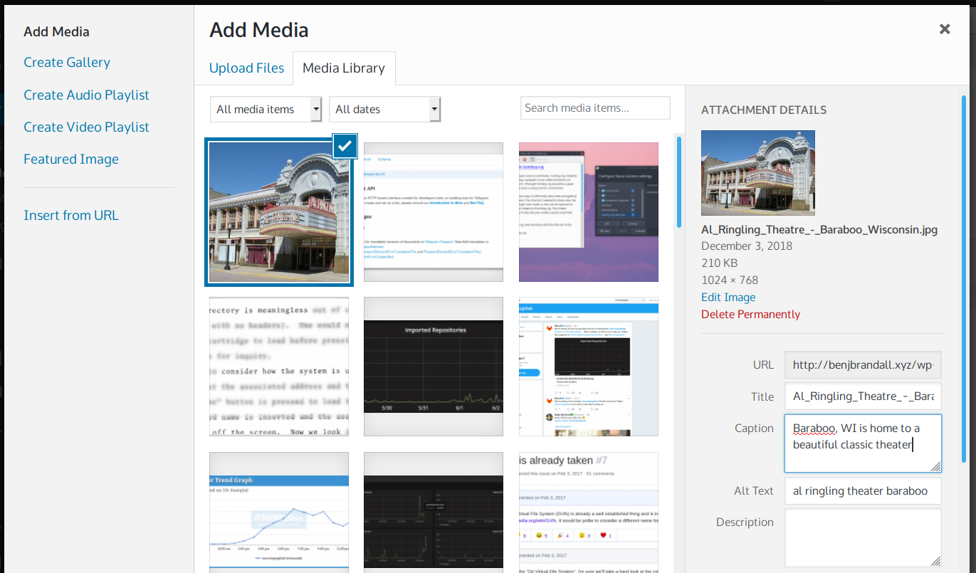Focus the Search media items field
The width and height of the screenshot is (976, 573).
595,108
